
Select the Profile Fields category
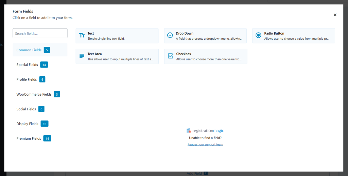(27, 80)
